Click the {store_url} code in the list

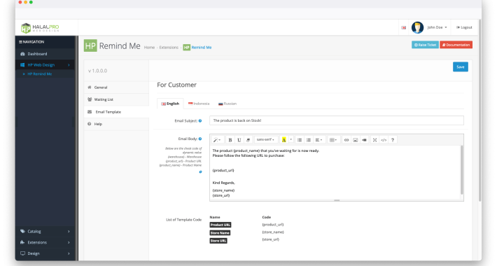(271, 239)
